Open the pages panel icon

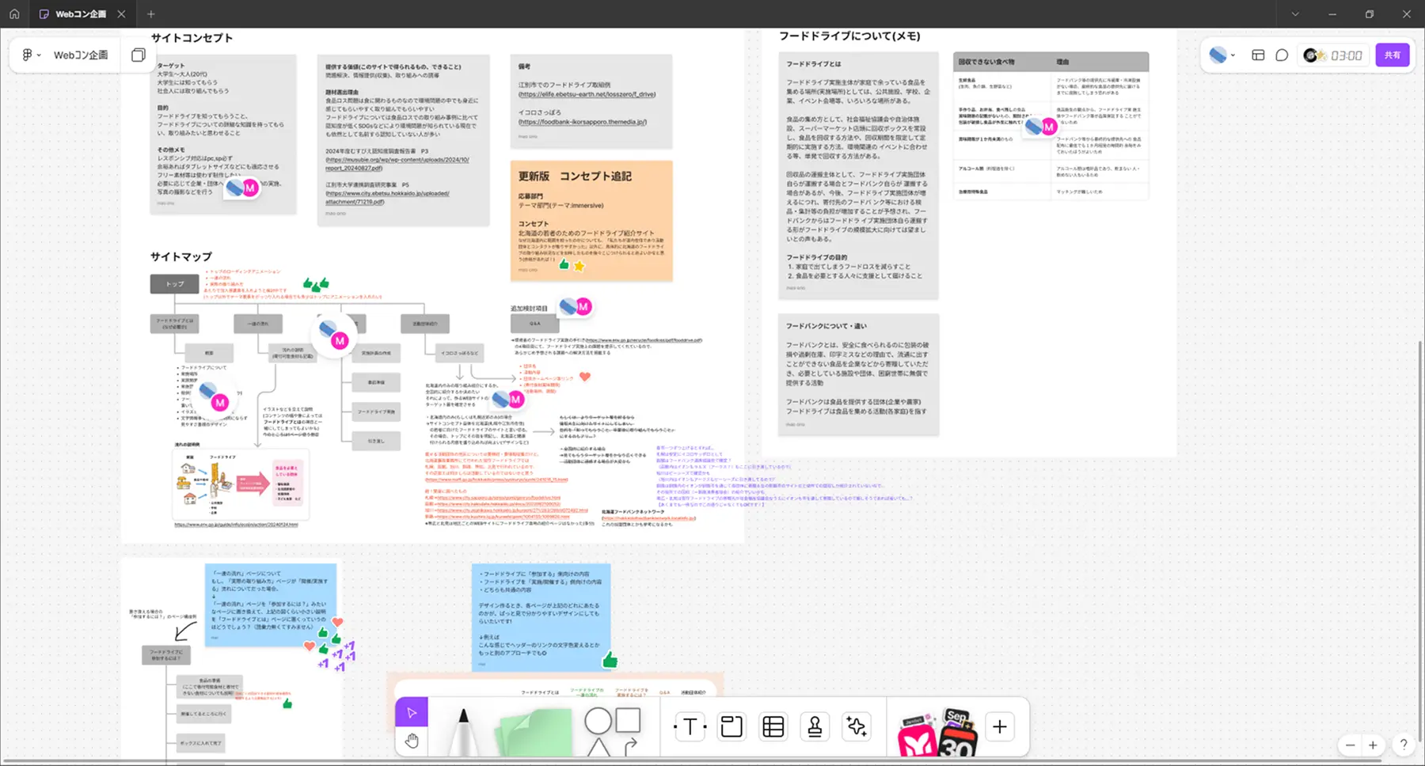138,55
